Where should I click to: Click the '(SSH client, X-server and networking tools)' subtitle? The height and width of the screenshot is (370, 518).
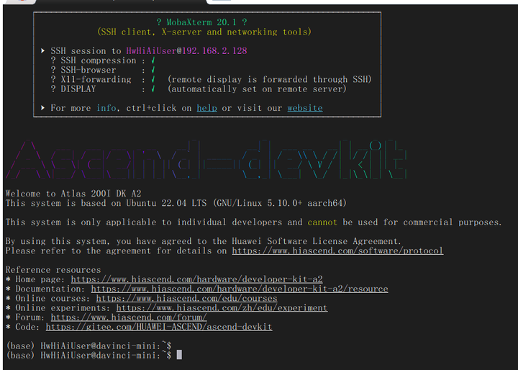click(204, 32)
